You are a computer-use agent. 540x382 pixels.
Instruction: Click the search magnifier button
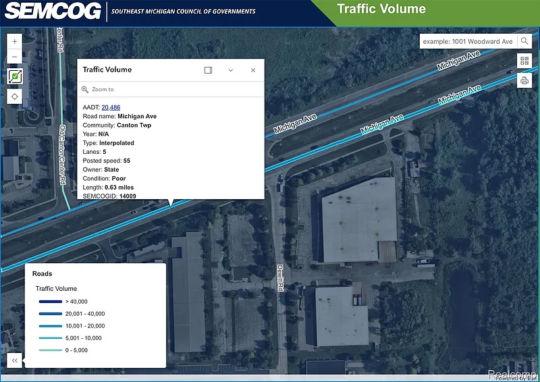point(525,41)
